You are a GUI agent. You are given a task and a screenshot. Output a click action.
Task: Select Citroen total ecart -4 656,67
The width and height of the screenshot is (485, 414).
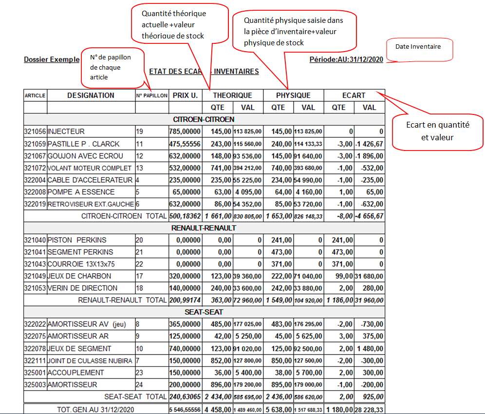[369, 216]
